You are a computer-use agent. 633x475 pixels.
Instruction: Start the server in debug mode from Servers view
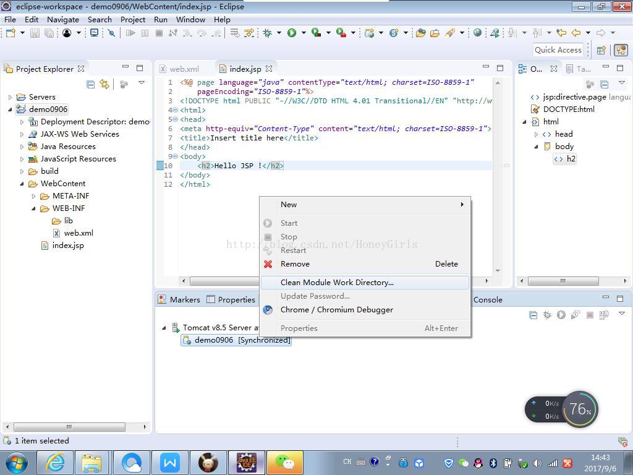tap(547, 315)
